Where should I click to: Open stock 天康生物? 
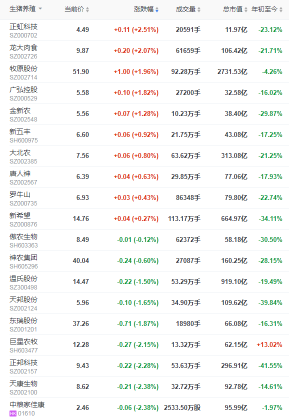23,383
